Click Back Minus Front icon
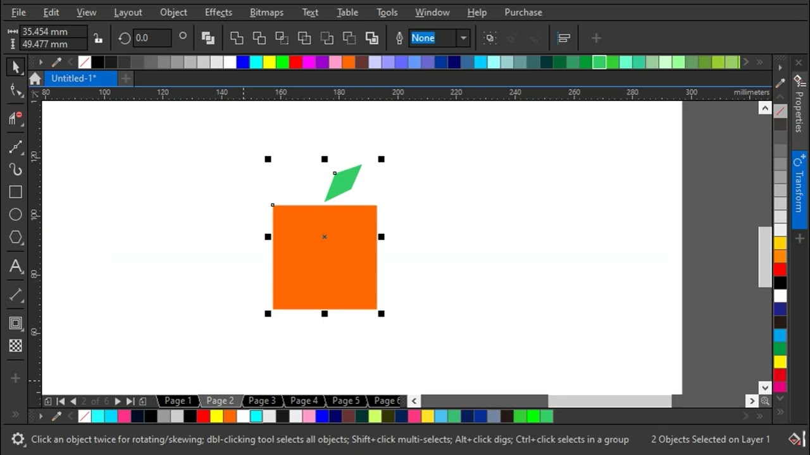This screenshot has width=810, height=455. coord(349,38)
